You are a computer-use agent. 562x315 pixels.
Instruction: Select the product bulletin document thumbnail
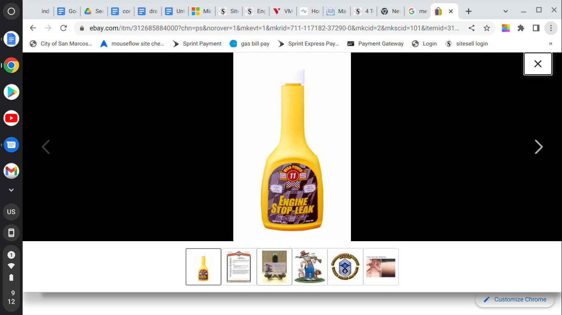[239, 267]
